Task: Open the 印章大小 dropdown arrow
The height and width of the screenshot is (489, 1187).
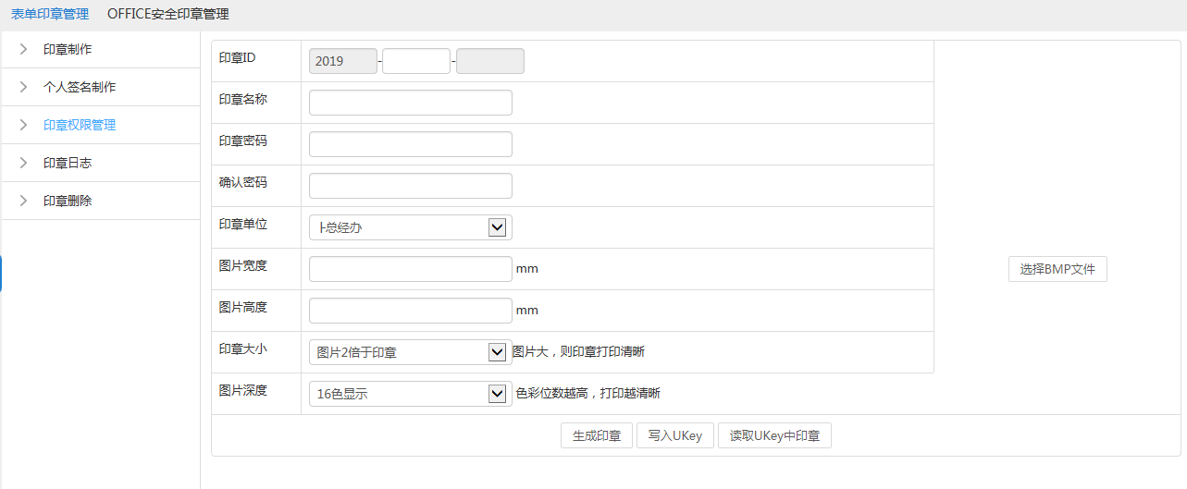Action: point(497,352)
